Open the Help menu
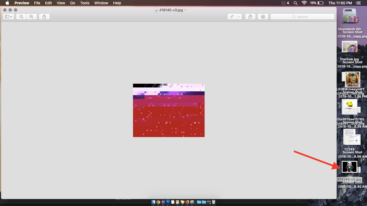This screenshot has width=367, height=206. coord(117,3)
